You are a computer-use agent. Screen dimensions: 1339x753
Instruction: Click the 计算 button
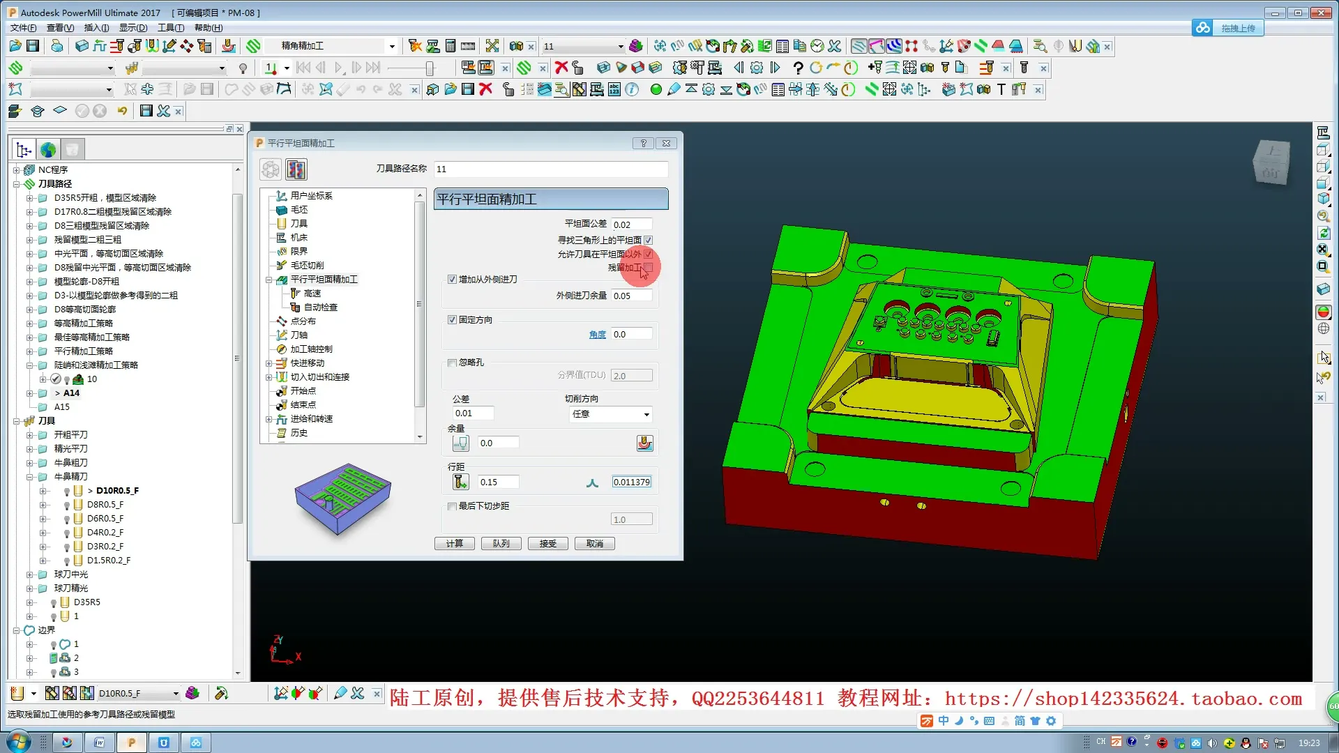point(454,544)
